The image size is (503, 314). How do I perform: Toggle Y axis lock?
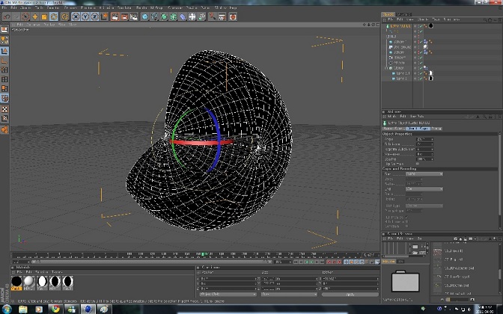[85, 16]
